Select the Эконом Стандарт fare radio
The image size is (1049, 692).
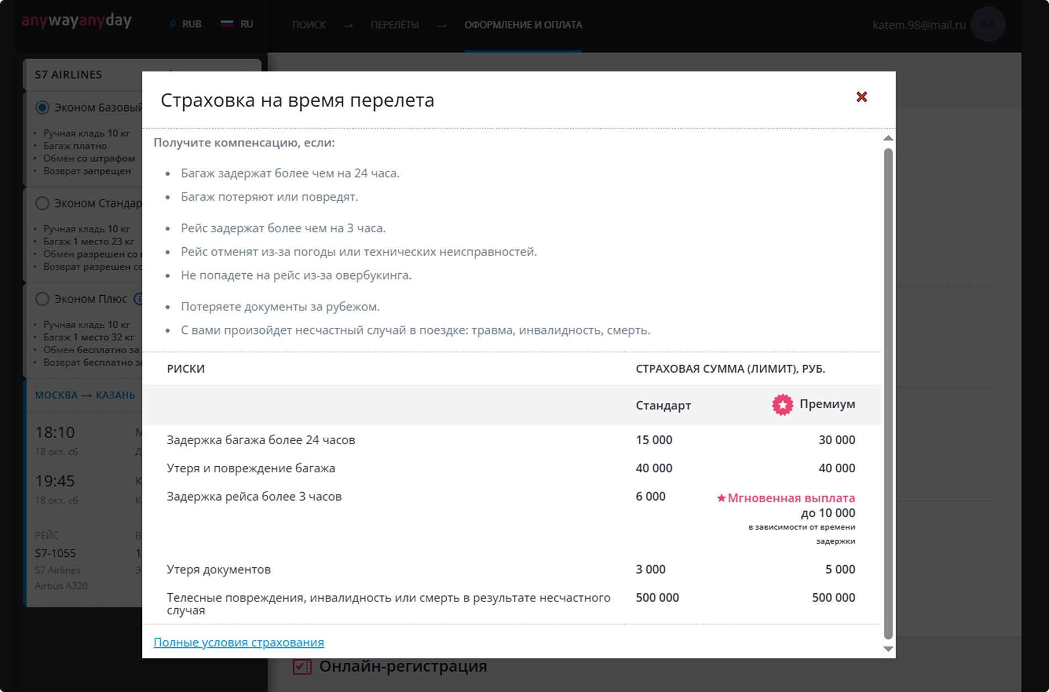tap(43, 203)
